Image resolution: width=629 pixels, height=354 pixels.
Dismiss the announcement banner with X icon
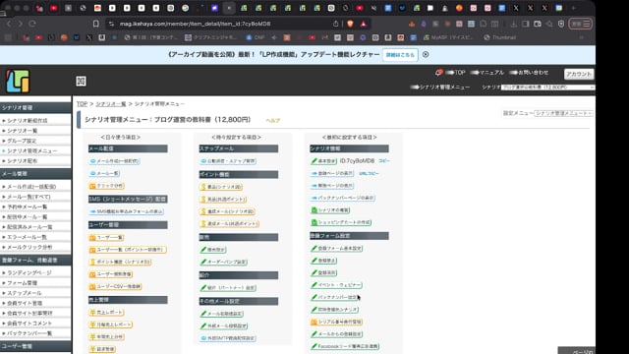426,54
